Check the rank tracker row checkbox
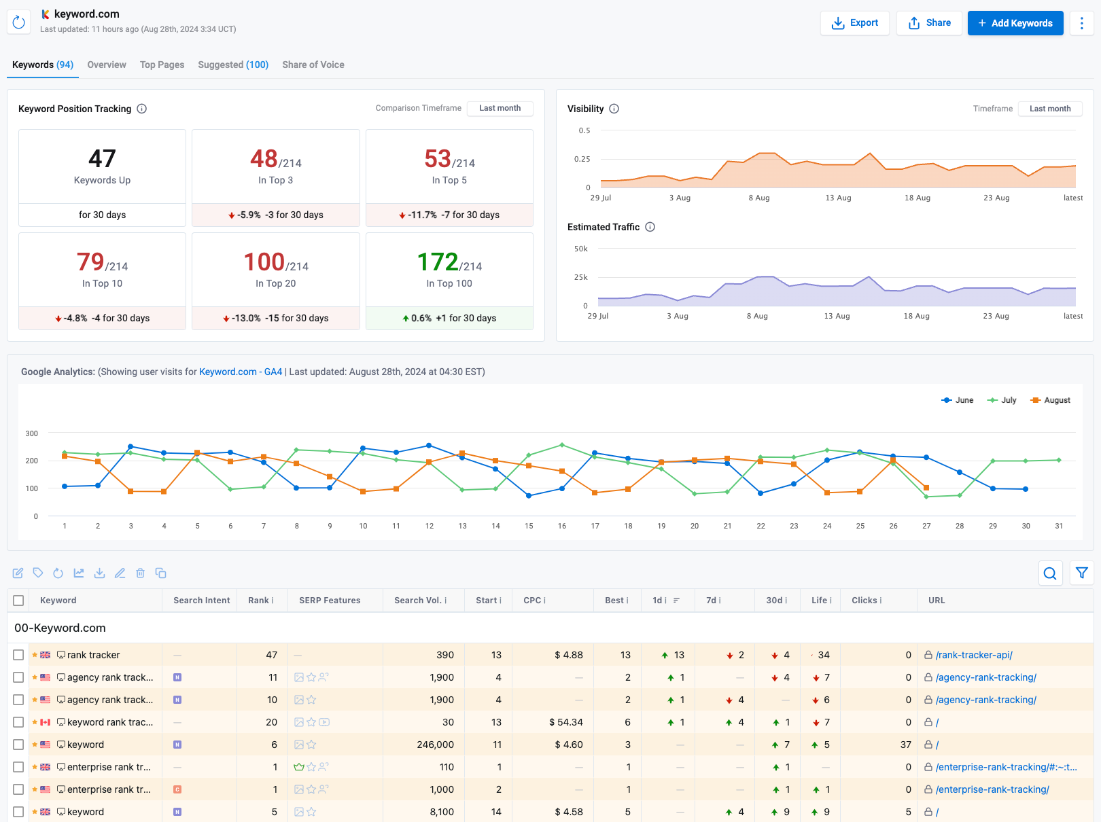 point(18,655)
